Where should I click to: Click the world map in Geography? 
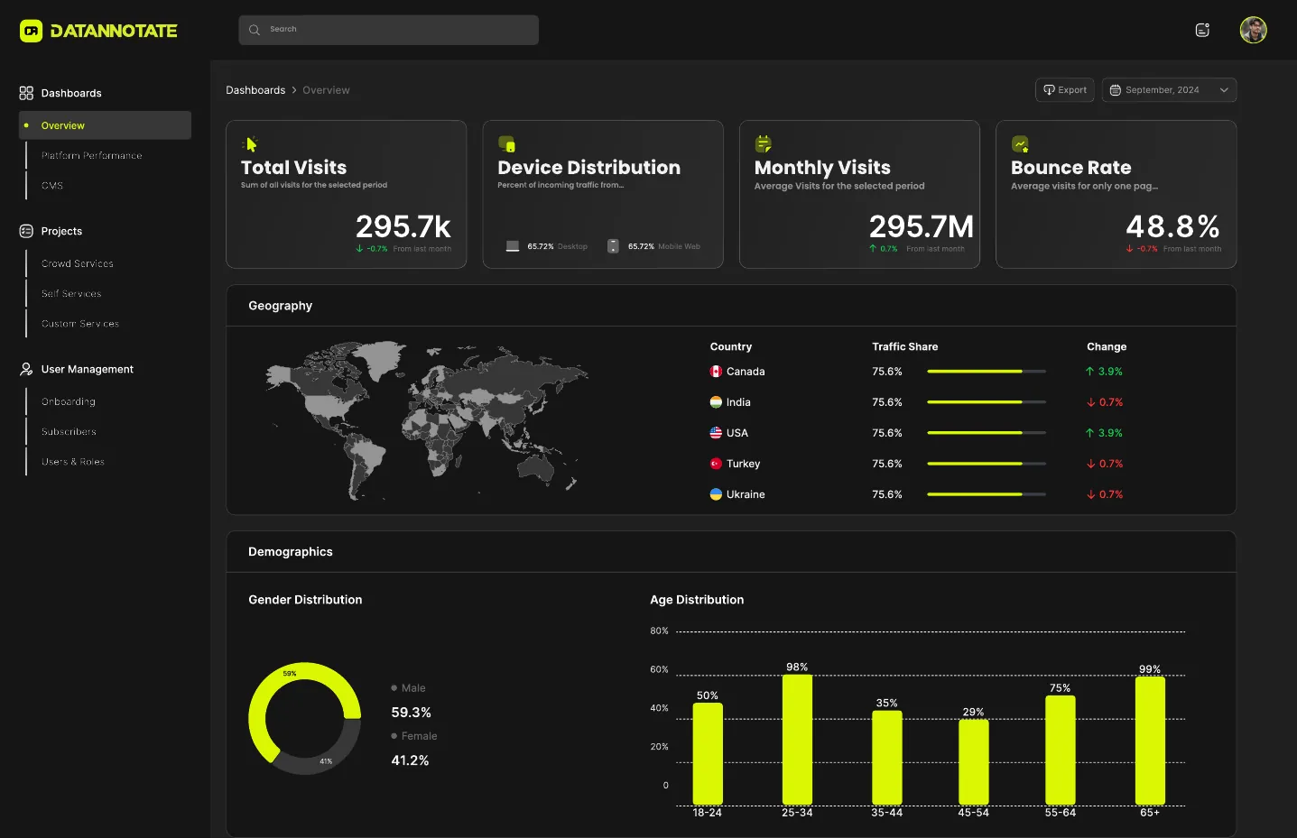[426, 419]
